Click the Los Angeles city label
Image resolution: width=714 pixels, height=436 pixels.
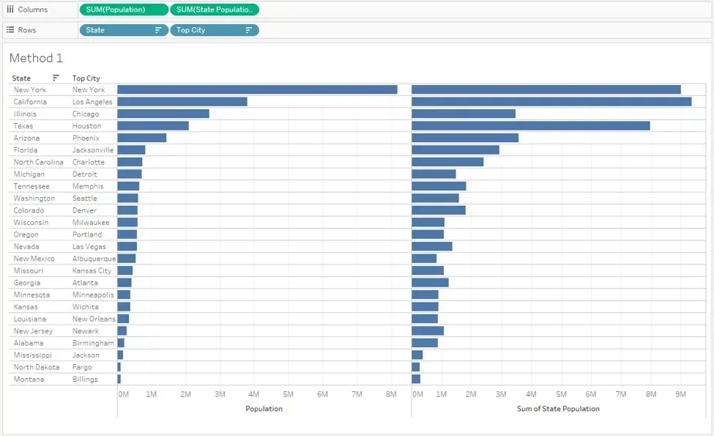click(x=92, y=102)
